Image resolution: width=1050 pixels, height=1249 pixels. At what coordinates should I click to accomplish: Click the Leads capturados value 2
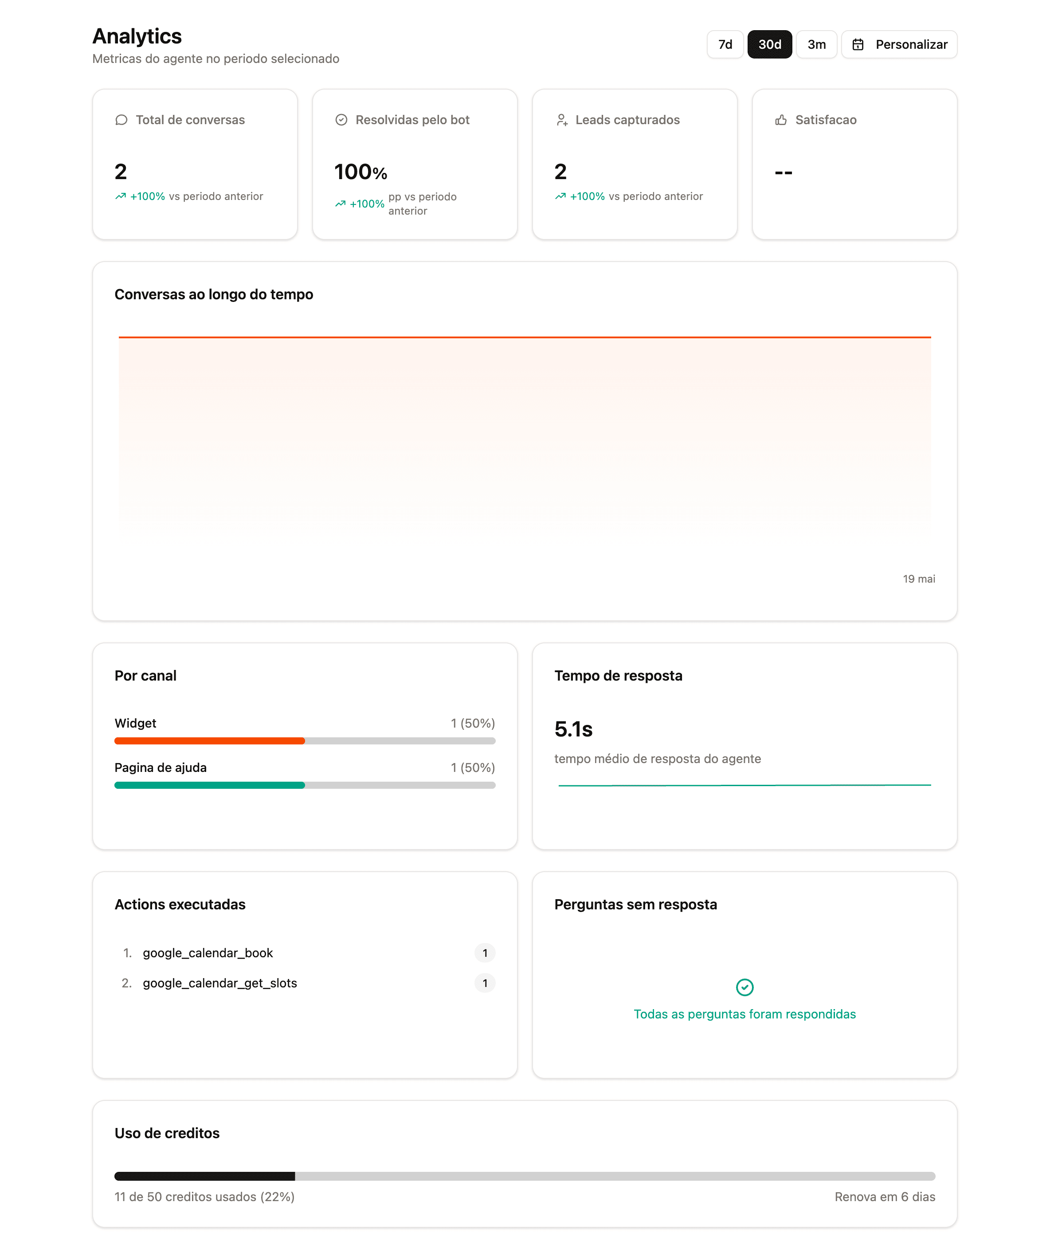pos(561,172)
